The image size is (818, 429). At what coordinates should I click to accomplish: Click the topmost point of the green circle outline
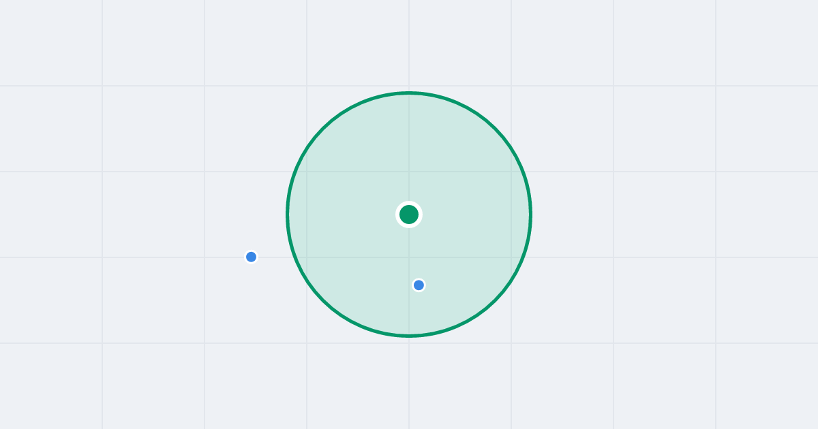click(x=409, y=93)
